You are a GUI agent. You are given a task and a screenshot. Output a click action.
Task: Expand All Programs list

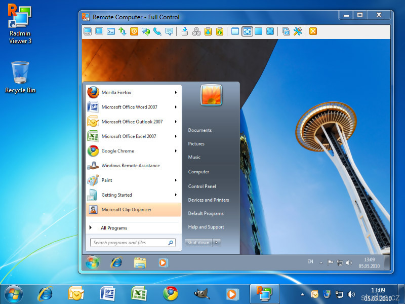click(x=113, y=228)
